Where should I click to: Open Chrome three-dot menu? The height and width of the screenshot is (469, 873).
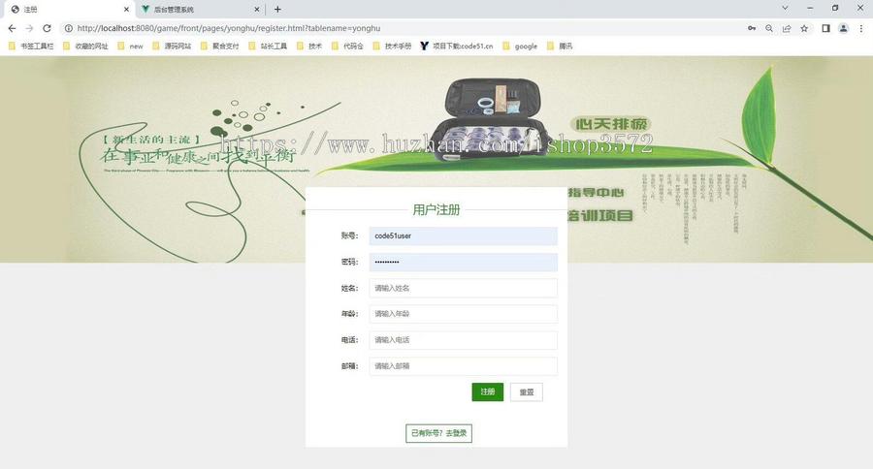pos(860,28)
